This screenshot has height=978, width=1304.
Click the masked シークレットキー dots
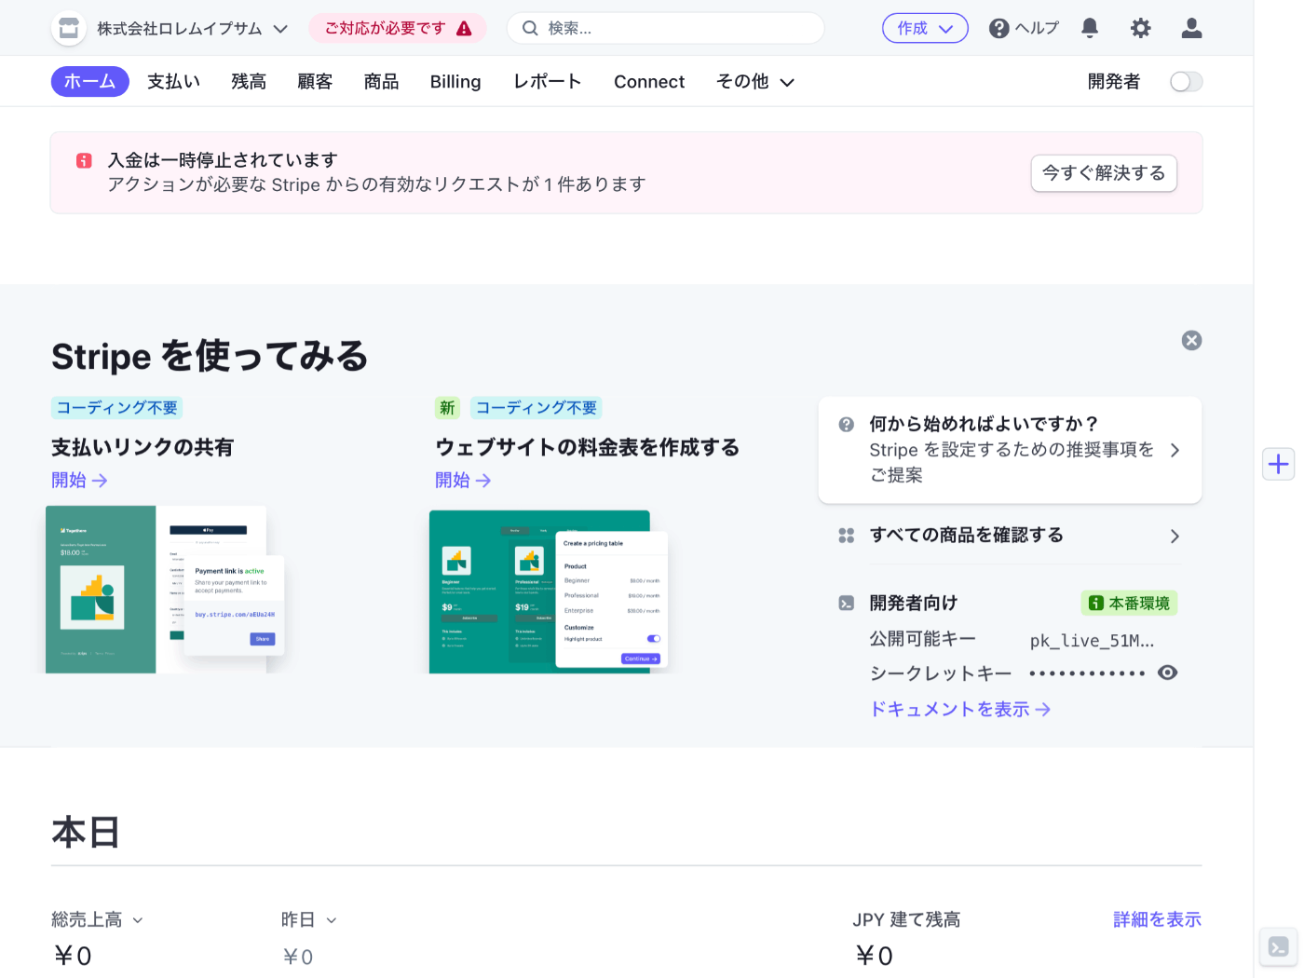click(1087, 672)
